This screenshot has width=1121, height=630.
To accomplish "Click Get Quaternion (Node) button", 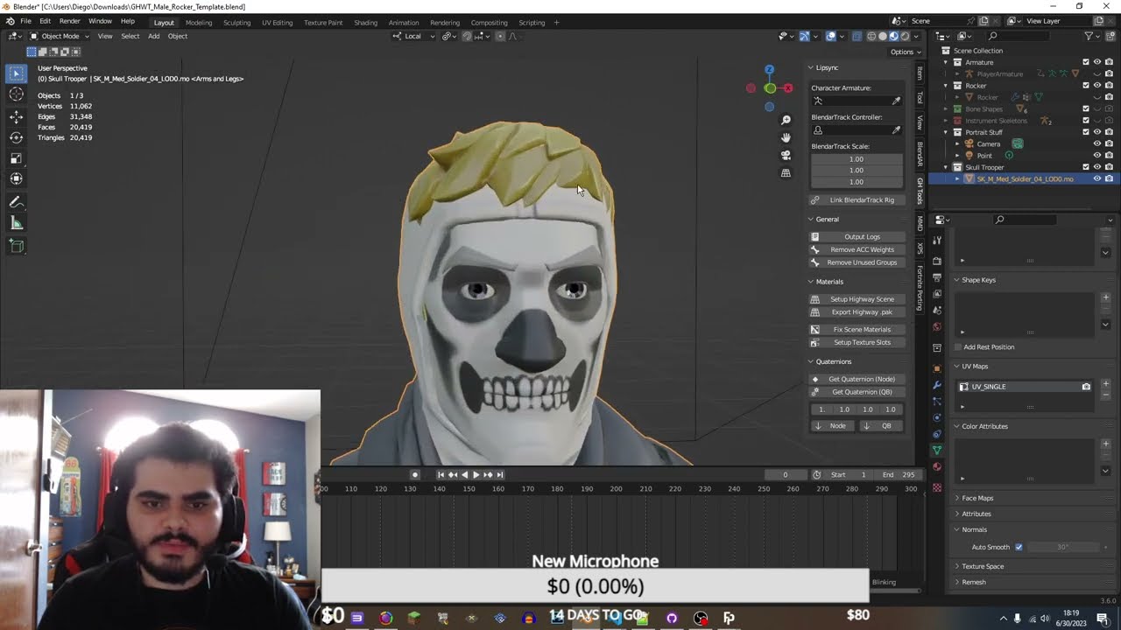I will pos(856,379).
